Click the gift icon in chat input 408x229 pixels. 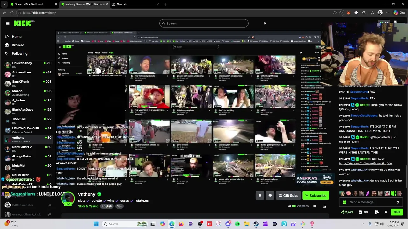[344, 202]
